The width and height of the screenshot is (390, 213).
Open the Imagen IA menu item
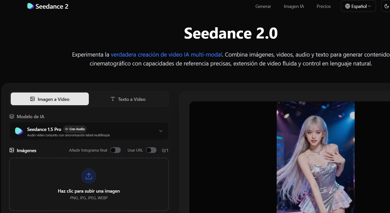294,6
